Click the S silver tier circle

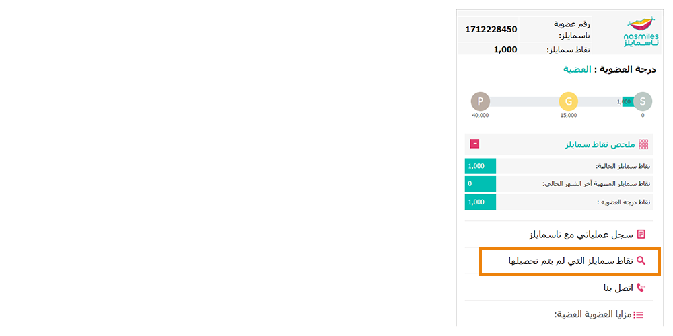point(643,101)
